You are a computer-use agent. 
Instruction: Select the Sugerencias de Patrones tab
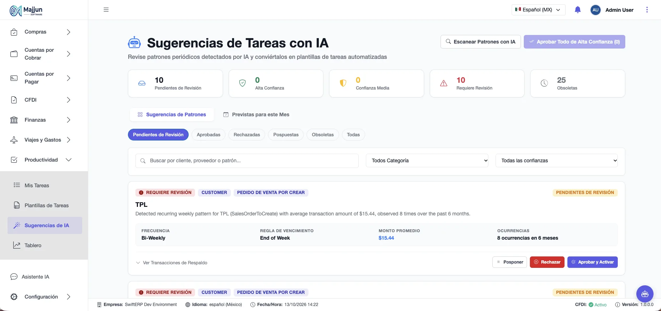(x=172, y=114)
